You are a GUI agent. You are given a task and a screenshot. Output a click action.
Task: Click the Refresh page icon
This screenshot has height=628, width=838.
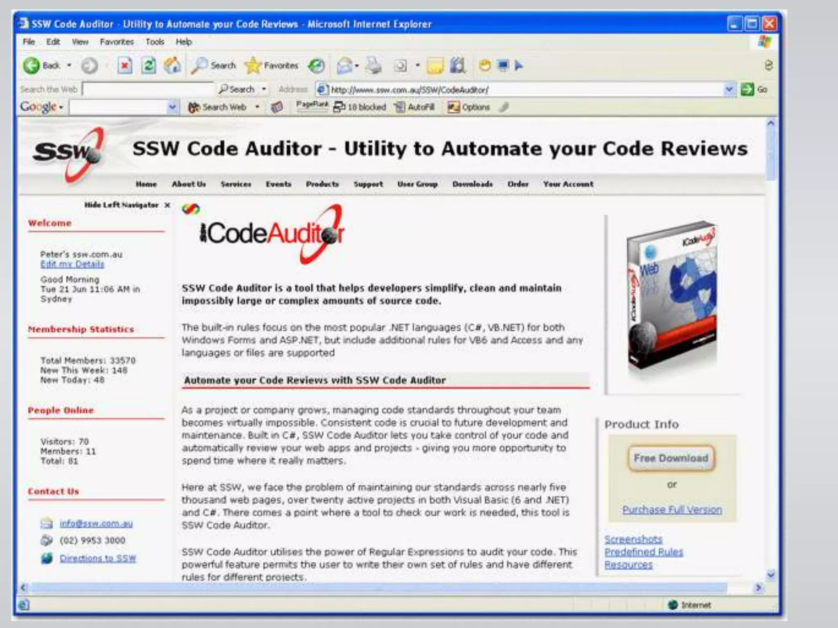149,65
